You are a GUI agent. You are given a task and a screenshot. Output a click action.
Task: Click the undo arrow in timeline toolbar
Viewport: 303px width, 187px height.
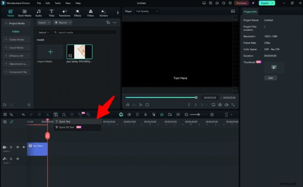(23, 114)
